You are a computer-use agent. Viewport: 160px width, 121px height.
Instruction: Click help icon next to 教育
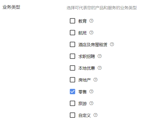pos(91,21)
